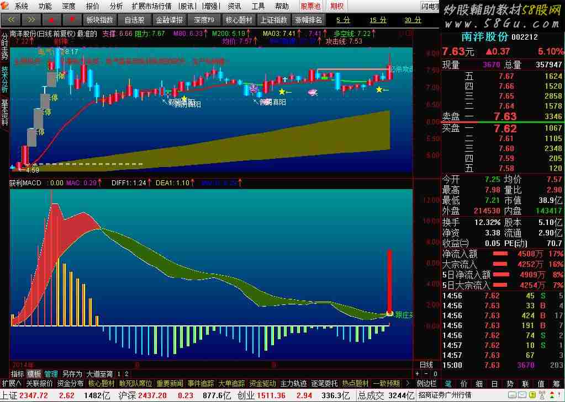
Task: Click the 模板 tab below the chart
Action: tap(34, 374)
